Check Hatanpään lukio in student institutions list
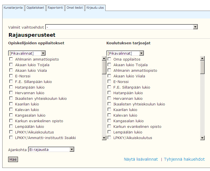 click(11, 87)
